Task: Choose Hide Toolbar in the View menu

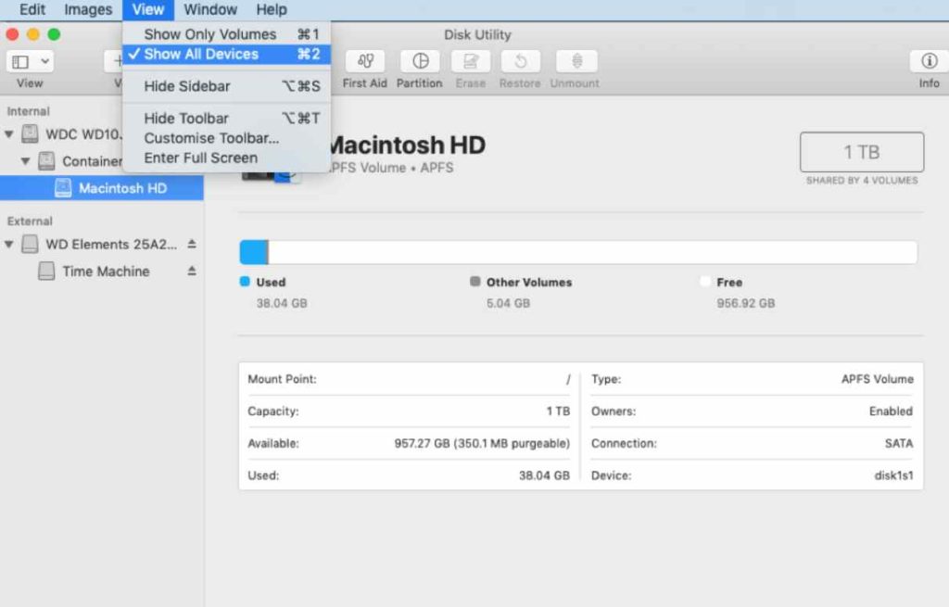Action: (226, 119)
